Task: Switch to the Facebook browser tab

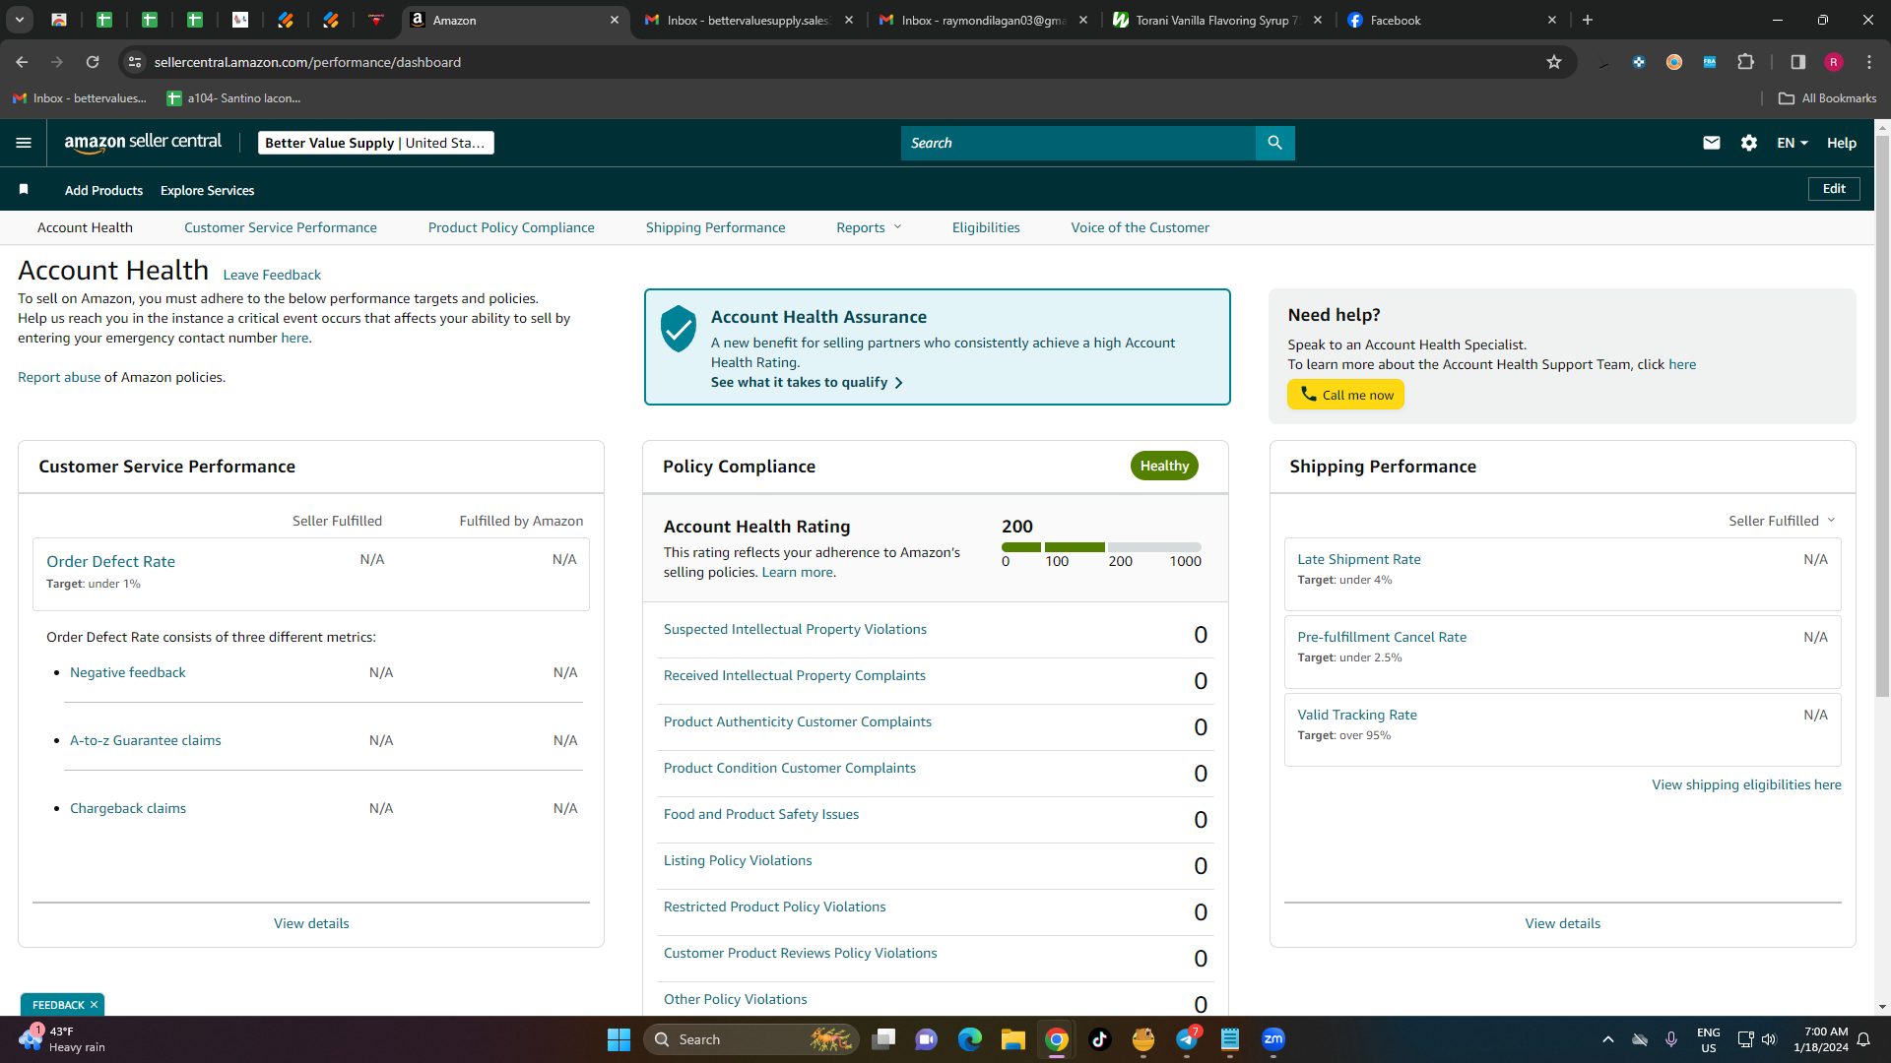Action: (x=1452, y=20)
